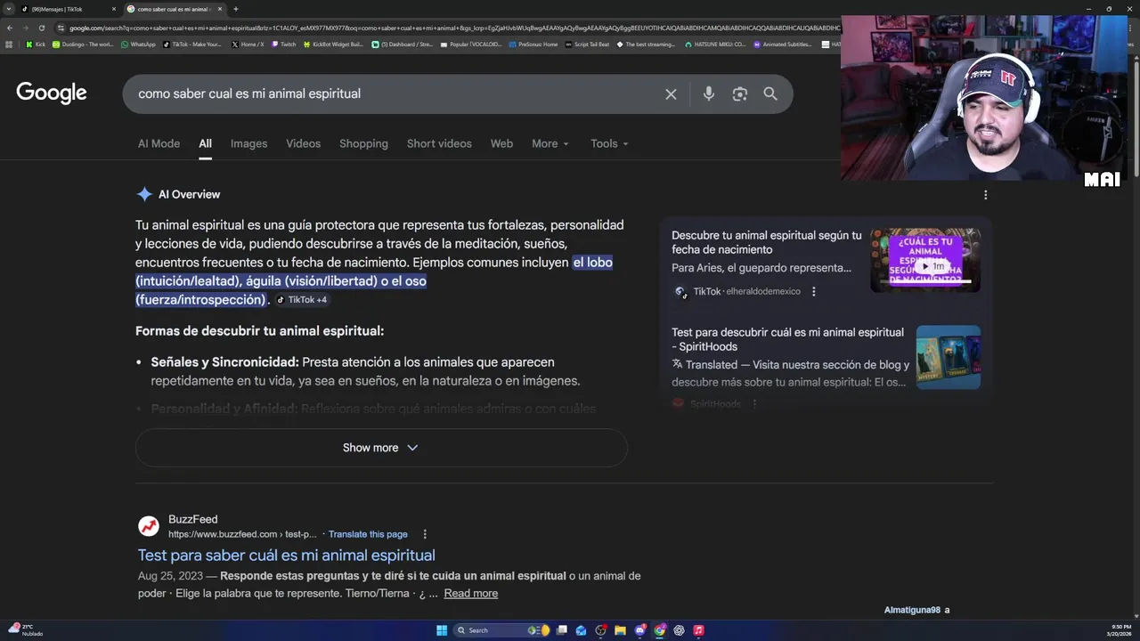
Task: Open the Kick bookmark
Action: [x=36, y=44]
